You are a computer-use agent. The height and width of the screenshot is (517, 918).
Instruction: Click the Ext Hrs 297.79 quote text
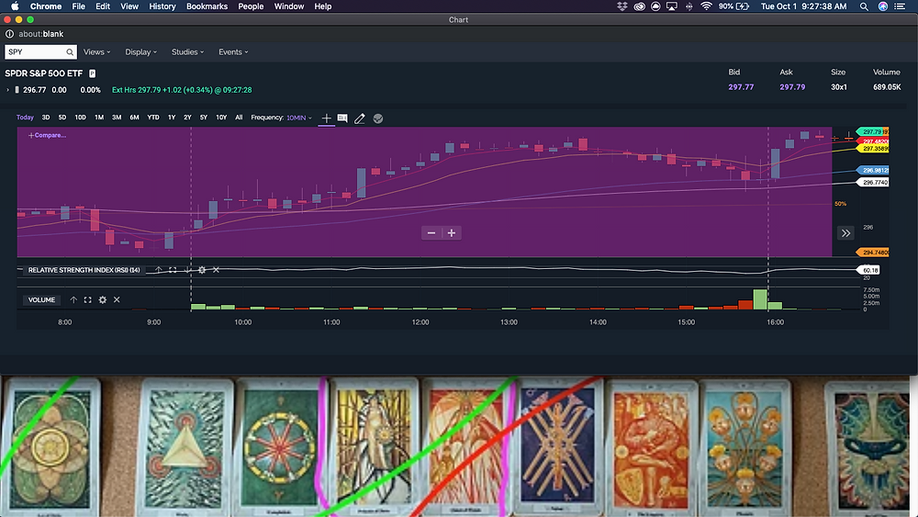tap(182, 90)
